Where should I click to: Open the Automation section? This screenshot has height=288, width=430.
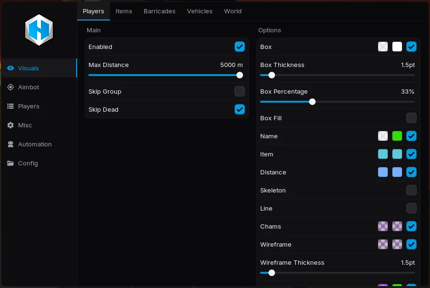[39, 144]
